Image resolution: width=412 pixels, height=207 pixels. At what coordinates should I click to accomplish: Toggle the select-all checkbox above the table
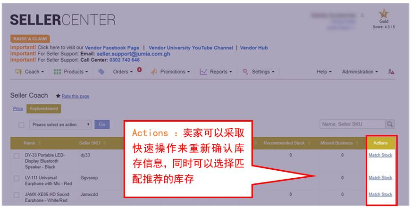click(21, 125)
